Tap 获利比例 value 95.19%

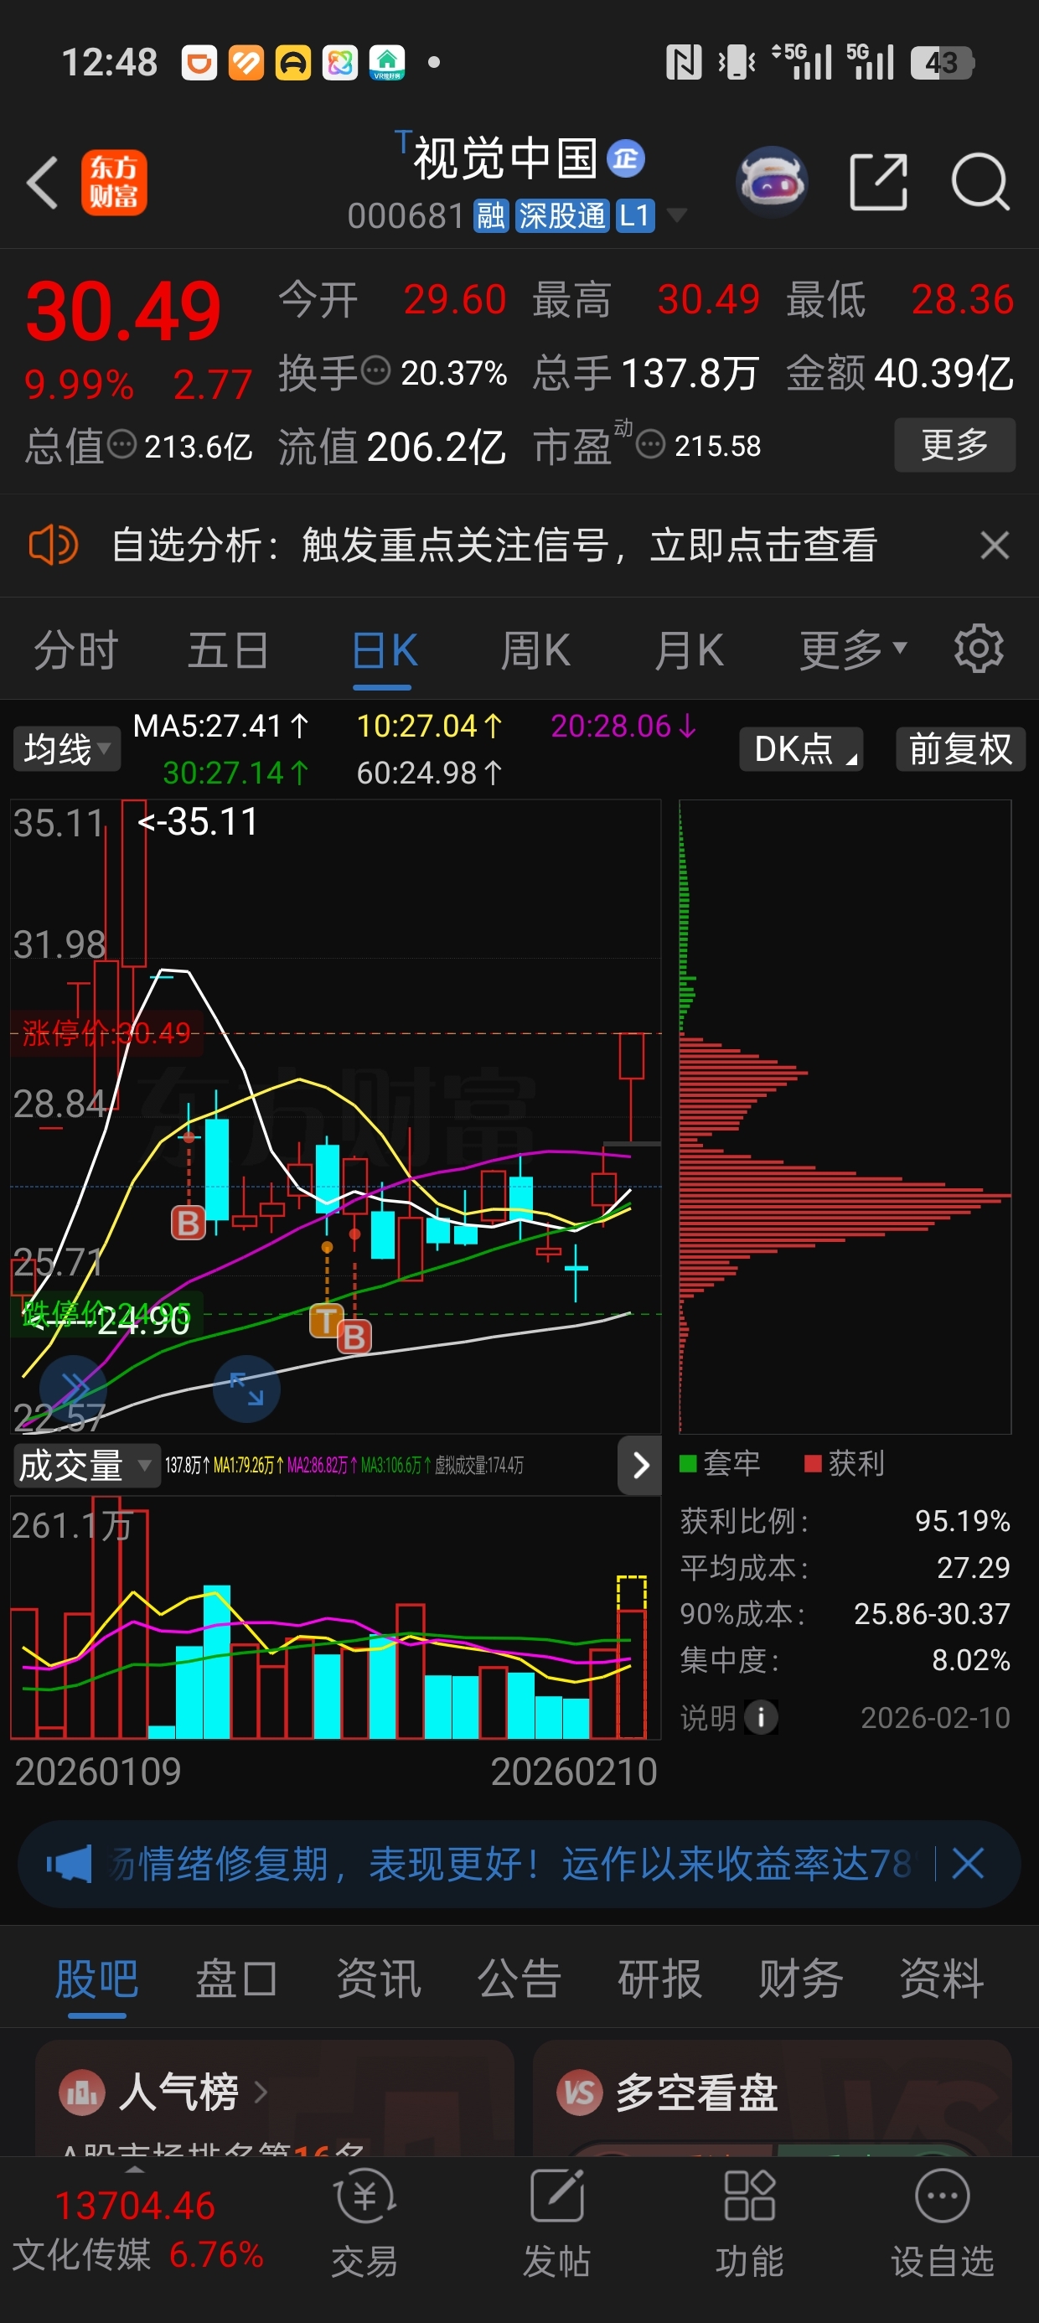click(963, 1520)
